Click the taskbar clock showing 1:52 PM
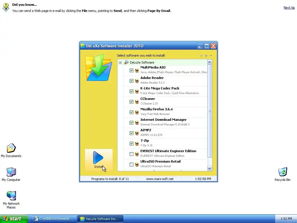The height and width of the screenshot is (223, 297). click(x=286, y=219)
